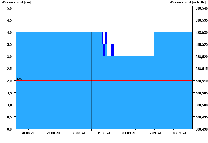208x143 pixels.
Task: Click right axis value 588,540
Action: [202, 8]
